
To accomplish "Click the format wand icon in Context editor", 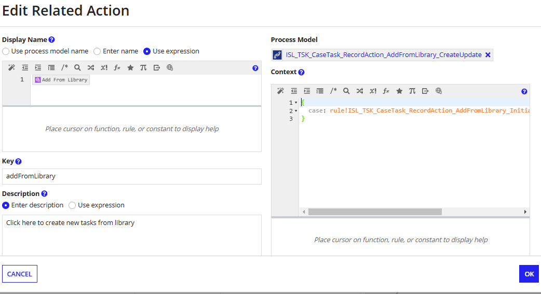I will click(x=280, y=91).
